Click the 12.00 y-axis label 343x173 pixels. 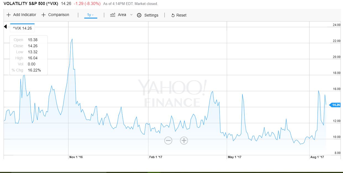pos(337,121)
